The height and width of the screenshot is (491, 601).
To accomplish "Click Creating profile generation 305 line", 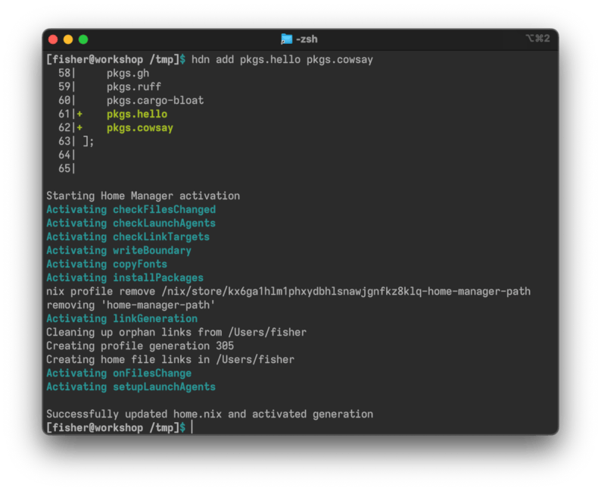I will (x=140, y=346).
